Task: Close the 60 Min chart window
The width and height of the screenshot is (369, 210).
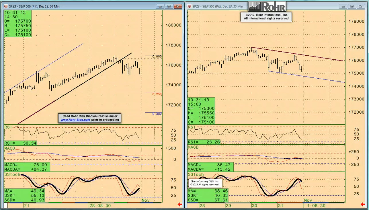Action: (178, 6)
